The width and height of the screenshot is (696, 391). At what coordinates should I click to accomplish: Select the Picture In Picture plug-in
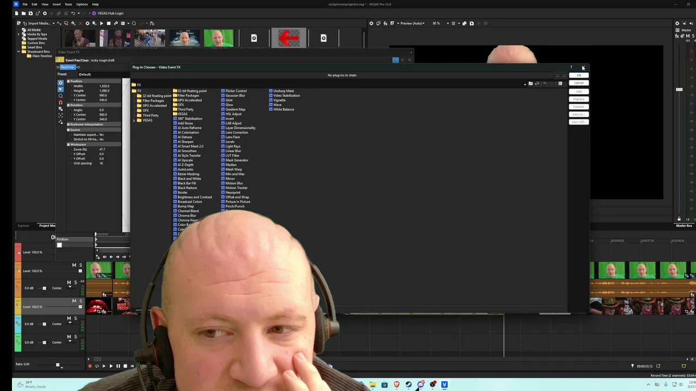pyautogui.click(x=235, y=201)
